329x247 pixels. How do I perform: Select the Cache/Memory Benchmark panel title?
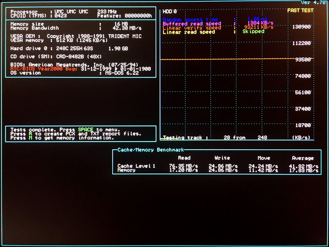151,150
